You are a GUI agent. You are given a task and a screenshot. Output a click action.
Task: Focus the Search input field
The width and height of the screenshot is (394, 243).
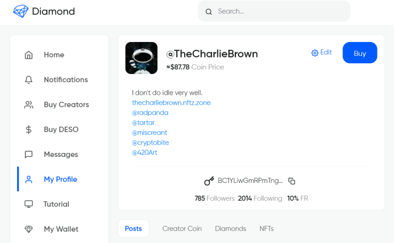click(274, 11)
